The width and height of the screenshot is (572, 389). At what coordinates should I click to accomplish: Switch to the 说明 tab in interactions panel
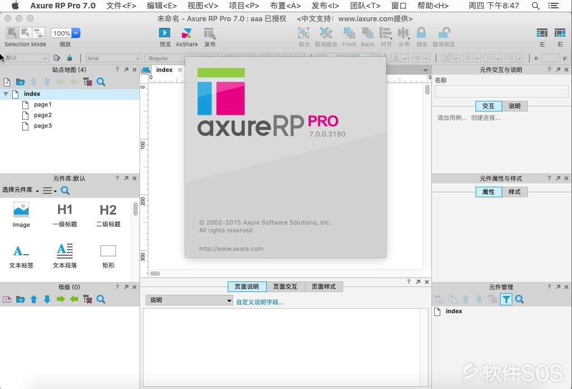(515, 106)
